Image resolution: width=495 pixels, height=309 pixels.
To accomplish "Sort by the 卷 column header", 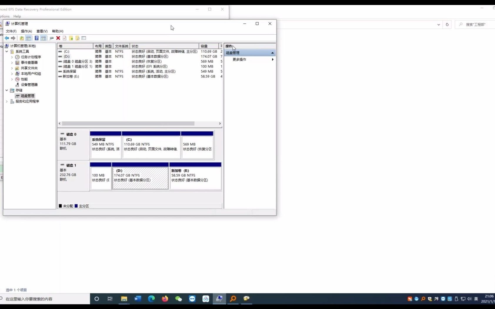I will [75, 46].
